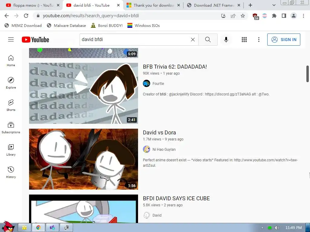The height and width of the screenshot is (232, 310).
Task: Open the 5:09 video thumbnail at top
Action: pyautogui.click(x=84, y=53)
